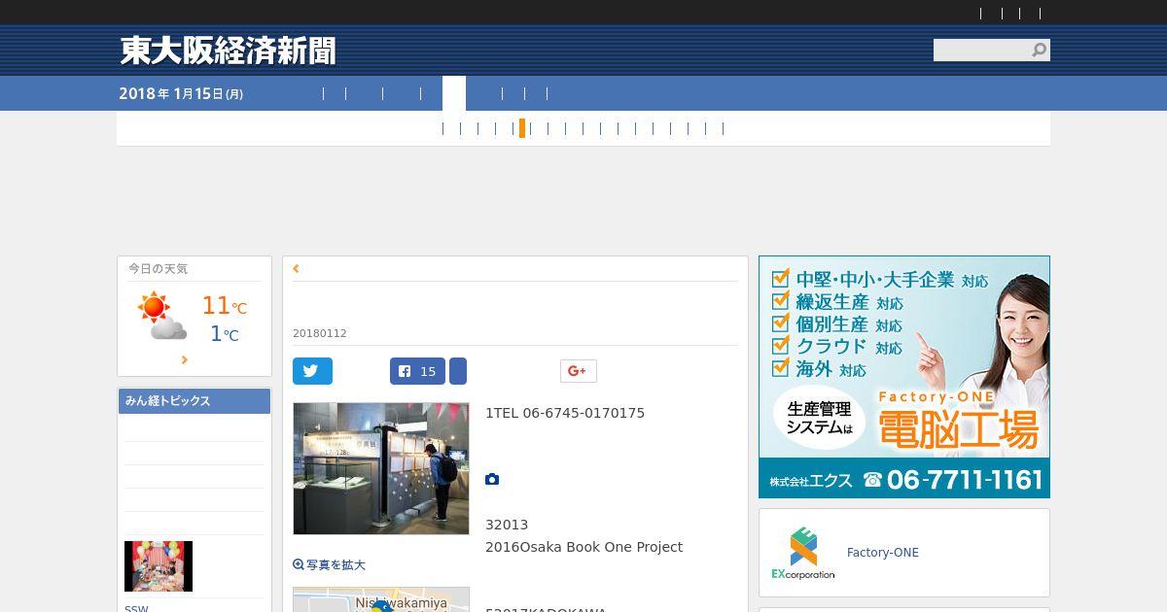The height and width of the screenshot is (612, 1167).
Task: Click 今日の天気 weather heading
Action: pyautogui.click(x=158, y=269)
